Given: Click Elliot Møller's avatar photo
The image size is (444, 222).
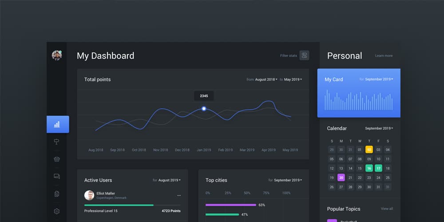Looking at the screenshot, I should pyautogui.click(x=89, y=195).
